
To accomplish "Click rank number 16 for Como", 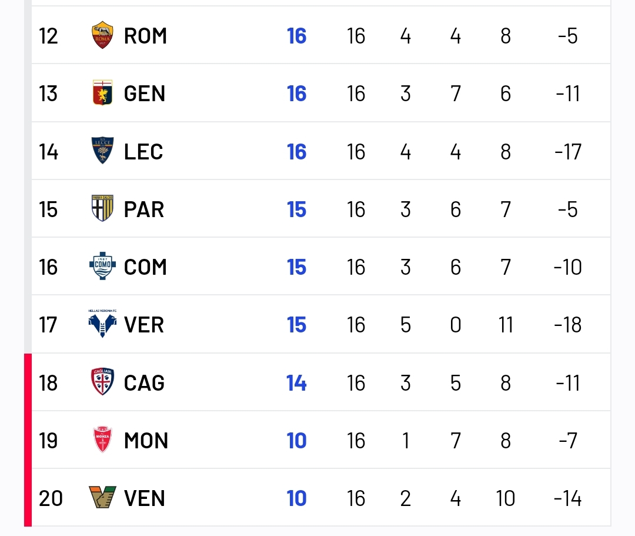I will pos(48,267).
